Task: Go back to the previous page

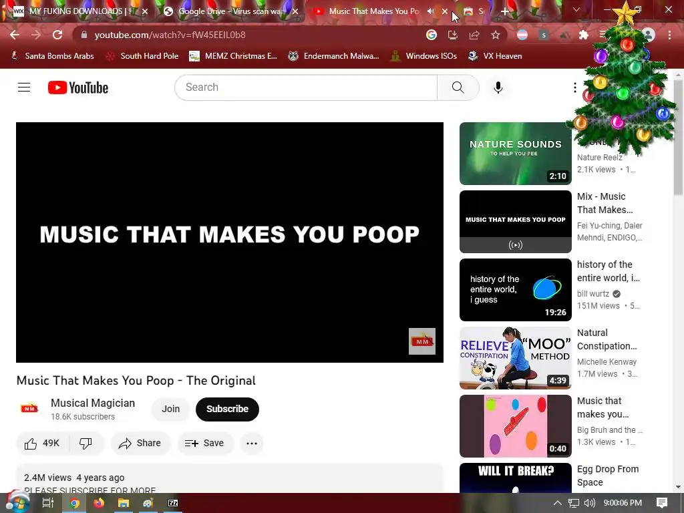Action: click(x=15, y=35)
